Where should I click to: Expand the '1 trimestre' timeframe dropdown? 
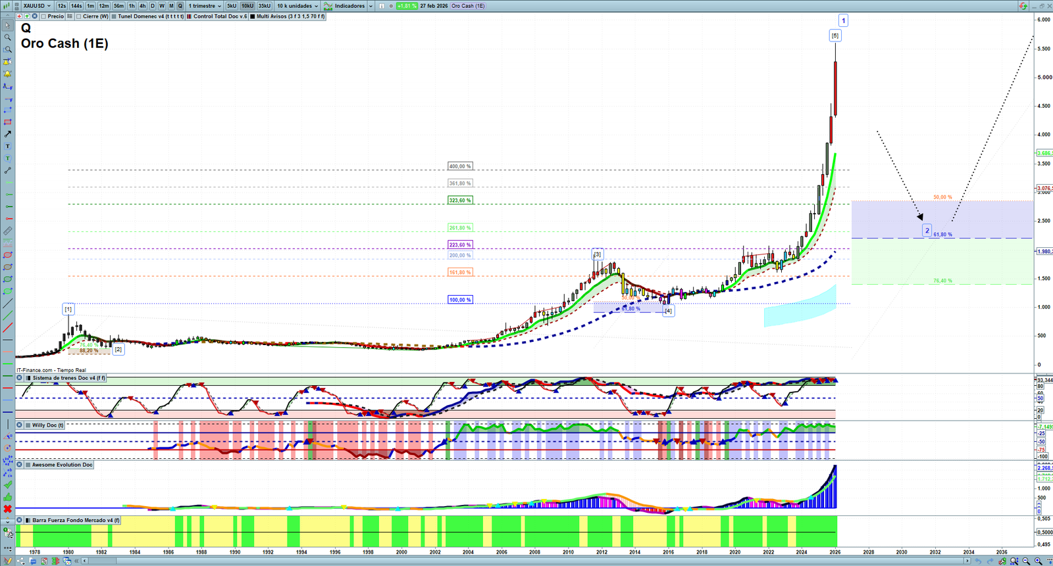coord(205,6)
